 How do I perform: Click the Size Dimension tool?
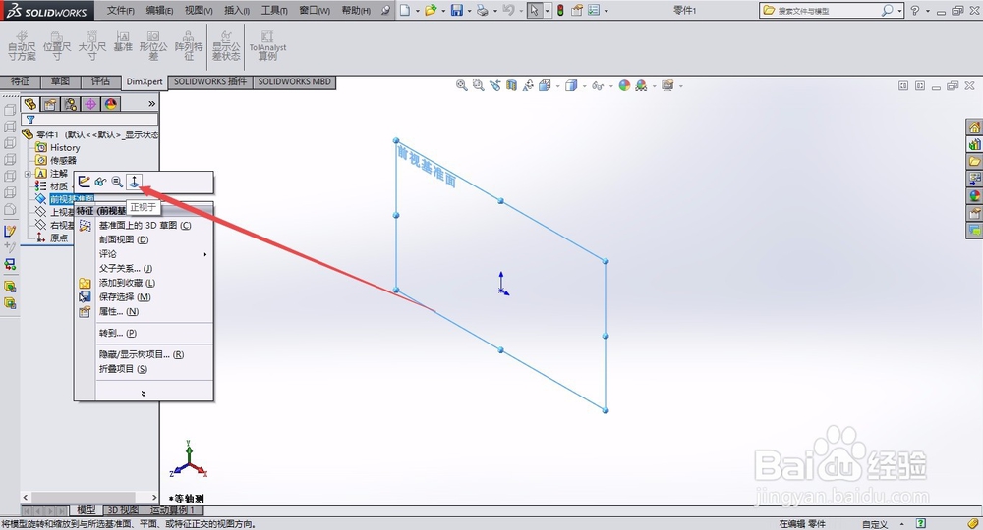(x=92, y=46)
